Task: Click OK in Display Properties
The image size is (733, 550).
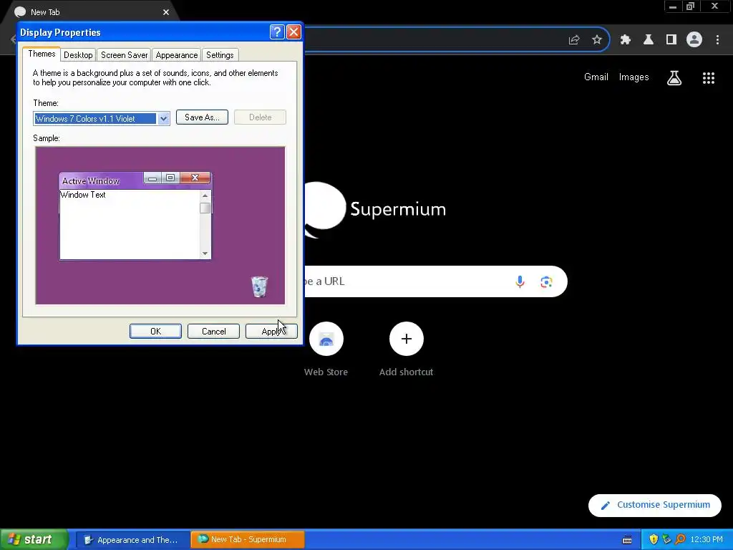Action: coord(155,331)
